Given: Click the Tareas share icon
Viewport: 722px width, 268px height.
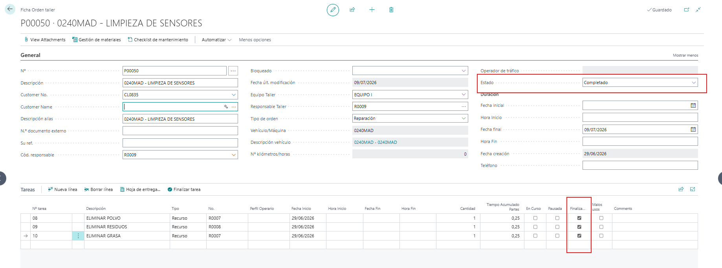Looking at the screenshot, I should (681, 189).
